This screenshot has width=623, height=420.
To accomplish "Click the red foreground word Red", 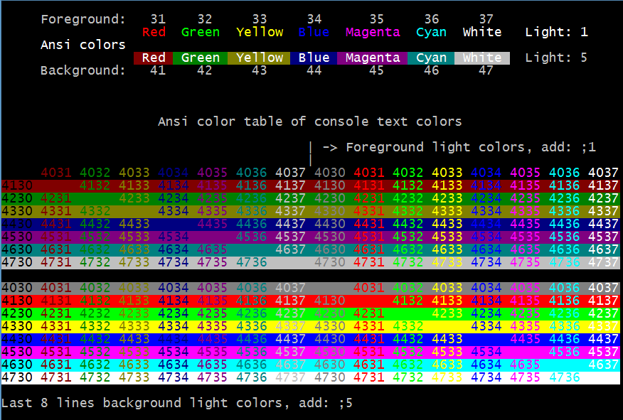I will pyautogui.click(x=154, y=32).
